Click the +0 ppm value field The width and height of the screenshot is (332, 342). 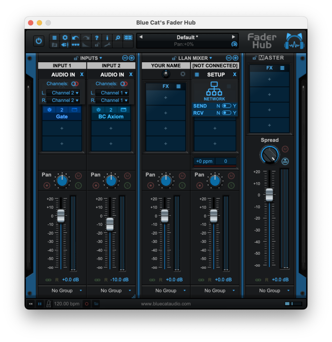pyautogui.click(x=204, y=161)
